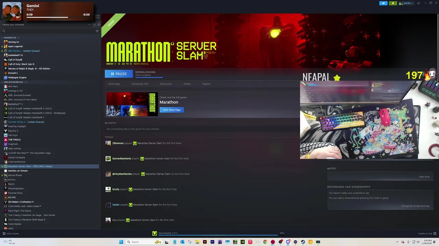Image resolution: width=439 pixels, height=246 pixels.
Task: Toggle the library Recent clock filter
Action: point(94,25)
